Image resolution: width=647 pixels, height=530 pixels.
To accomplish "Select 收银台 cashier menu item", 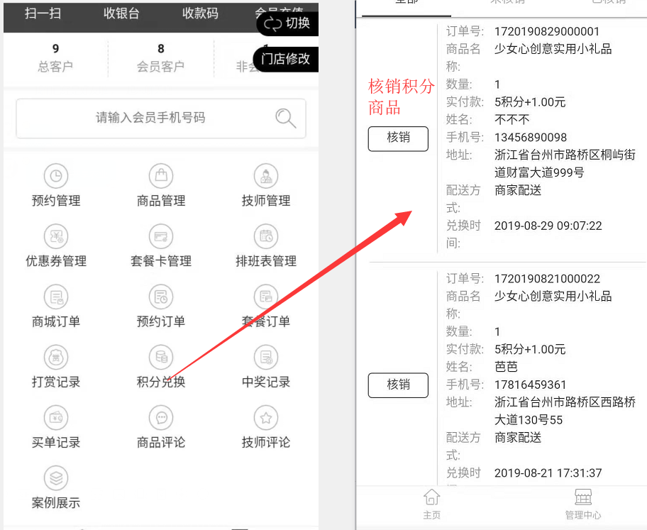I will pos(121,13).
